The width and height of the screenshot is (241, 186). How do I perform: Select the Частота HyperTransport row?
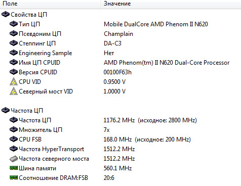tap(120, 149)
